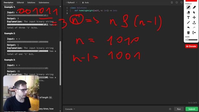Click the webcam video overlay
The image size is (199, 112).
pyautogui.click(x=21, y=93)
